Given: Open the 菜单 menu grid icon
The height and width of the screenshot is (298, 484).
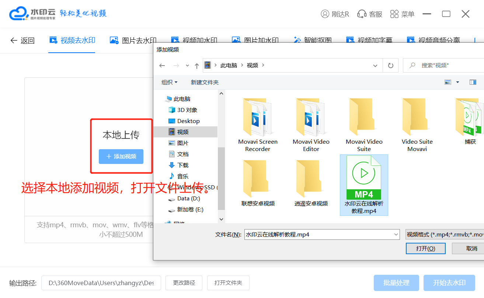Looking at the screenshot, I should 394,14.
